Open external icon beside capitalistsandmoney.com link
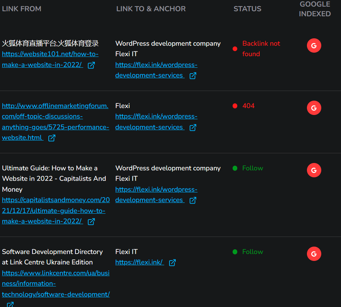Image resolution: width=341 pixels, height=307 pixels. pyautogui.click(x=91, y=221)
